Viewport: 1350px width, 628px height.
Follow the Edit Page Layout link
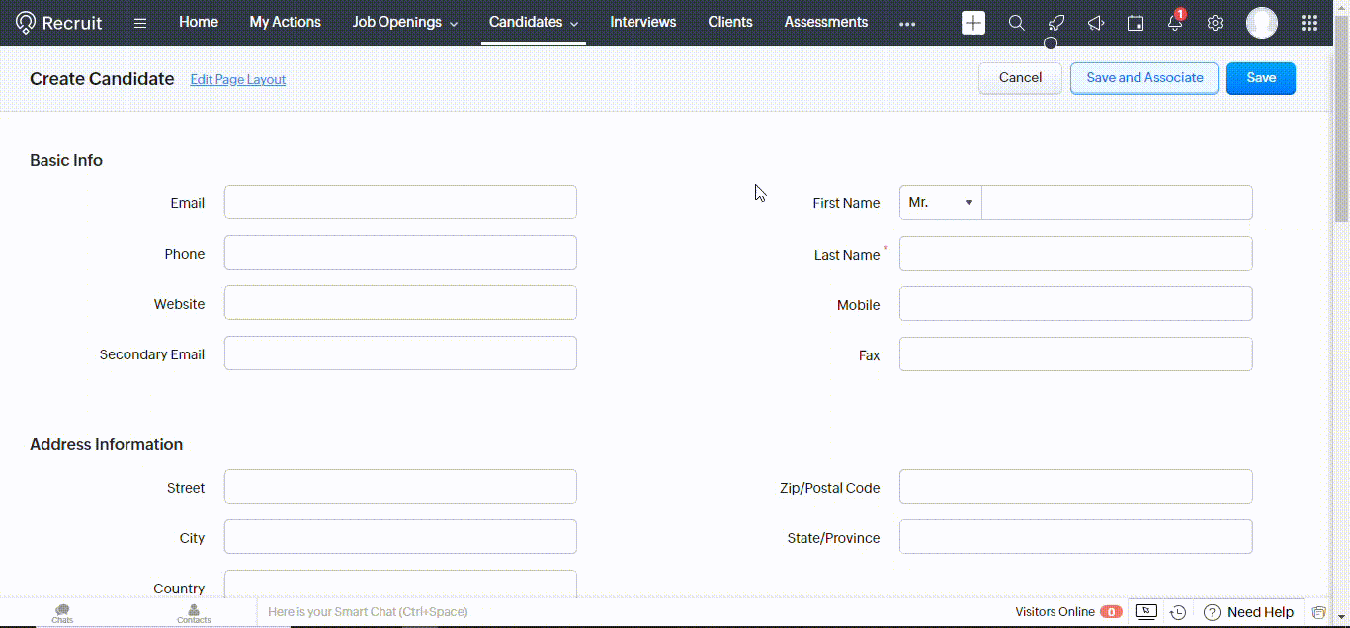(x=237, y=79)
